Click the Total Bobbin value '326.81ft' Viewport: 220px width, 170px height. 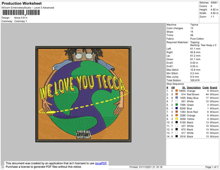coord(195,80)
